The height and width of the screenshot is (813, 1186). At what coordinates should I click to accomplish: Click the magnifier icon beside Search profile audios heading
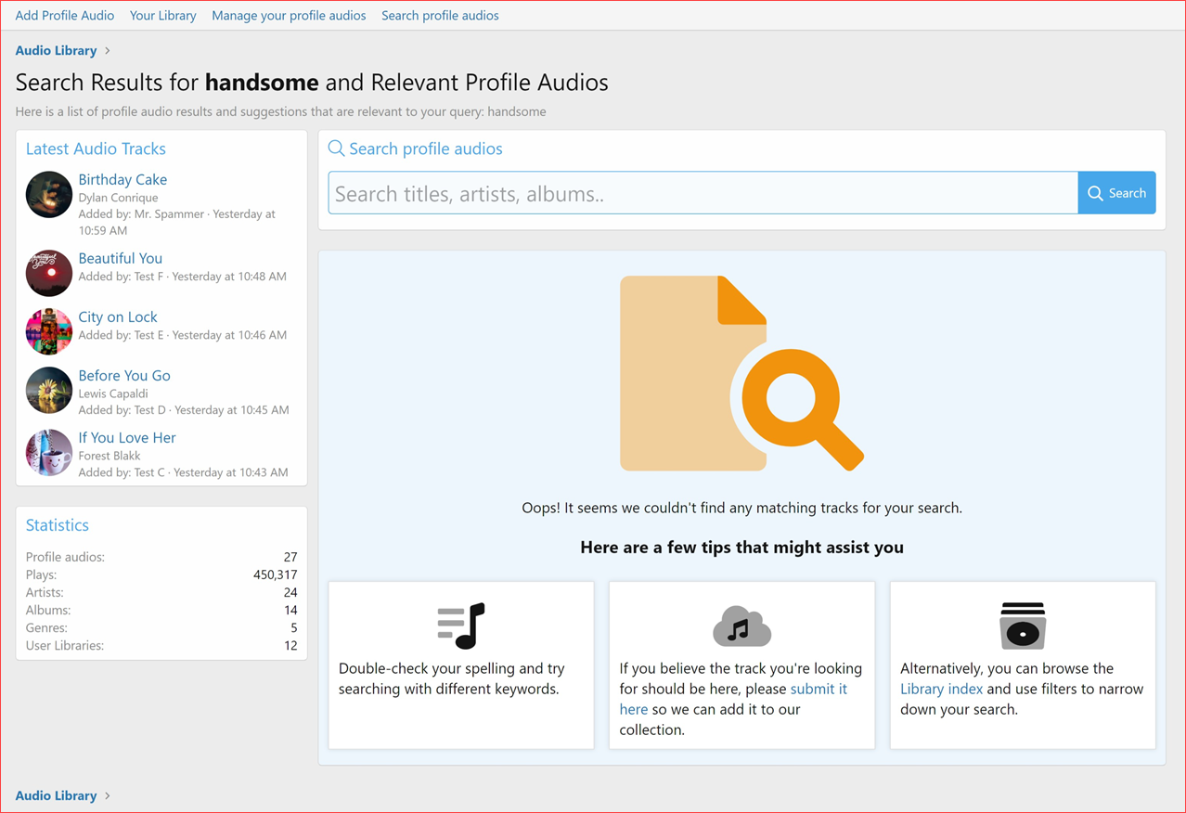(335, 148)
